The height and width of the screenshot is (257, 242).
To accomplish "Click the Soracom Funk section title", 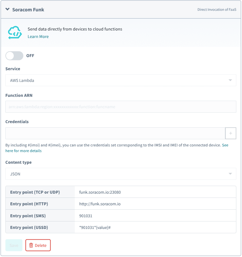I will 28,10.
